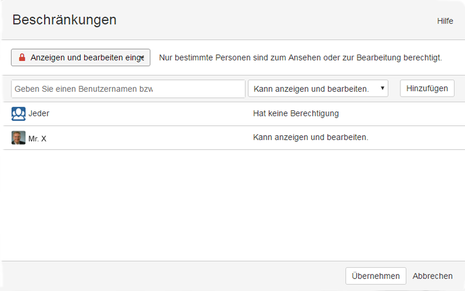Viewport: 465px width, 291px height.
Task: Open the restriction type dropdown button
Action: [80, 58]
